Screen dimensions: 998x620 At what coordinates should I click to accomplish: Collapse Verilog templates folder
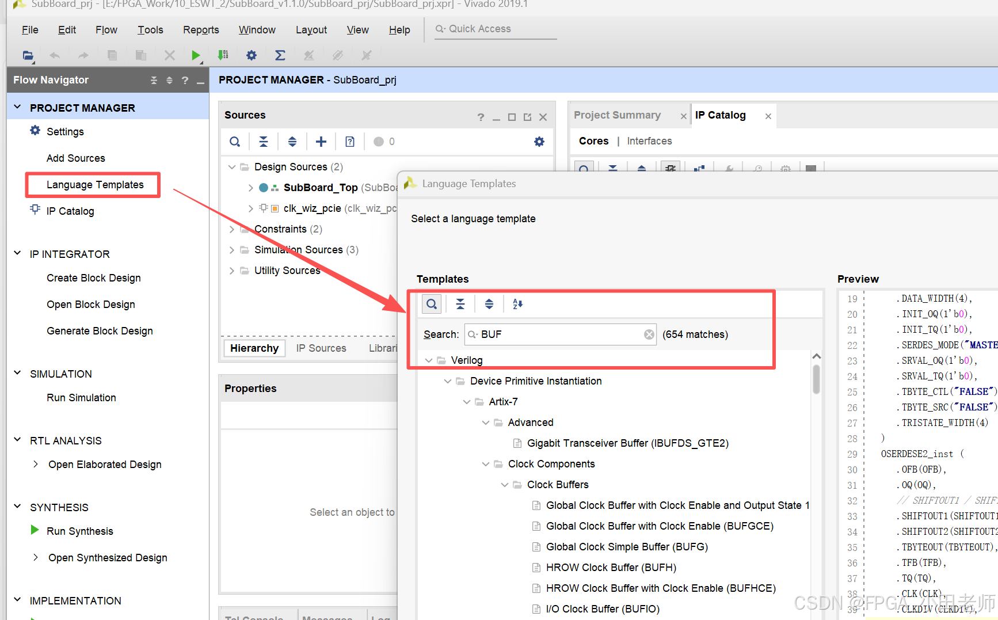click(x=428, y=360)
